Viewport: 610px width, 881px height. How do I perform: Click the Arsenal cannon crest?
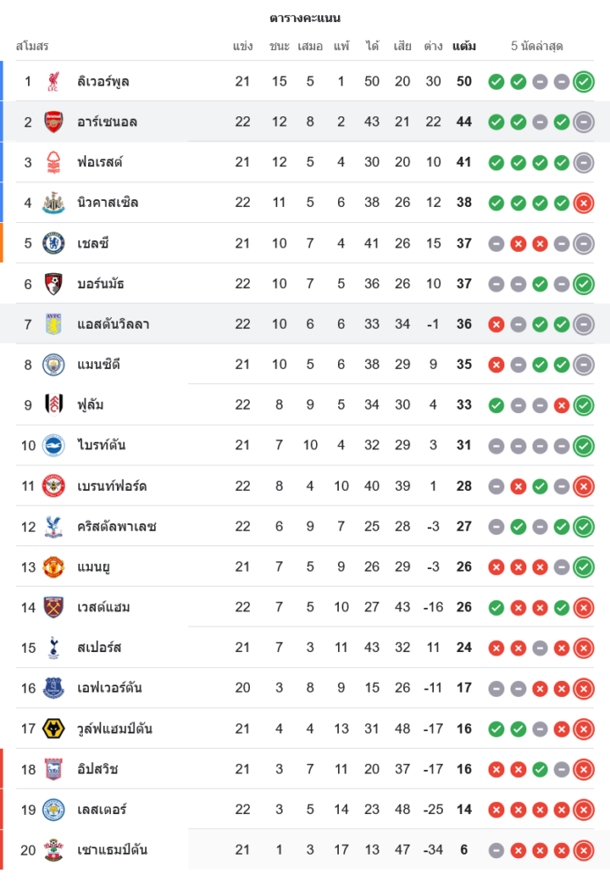pyautogui.click(x=54, y=122)
